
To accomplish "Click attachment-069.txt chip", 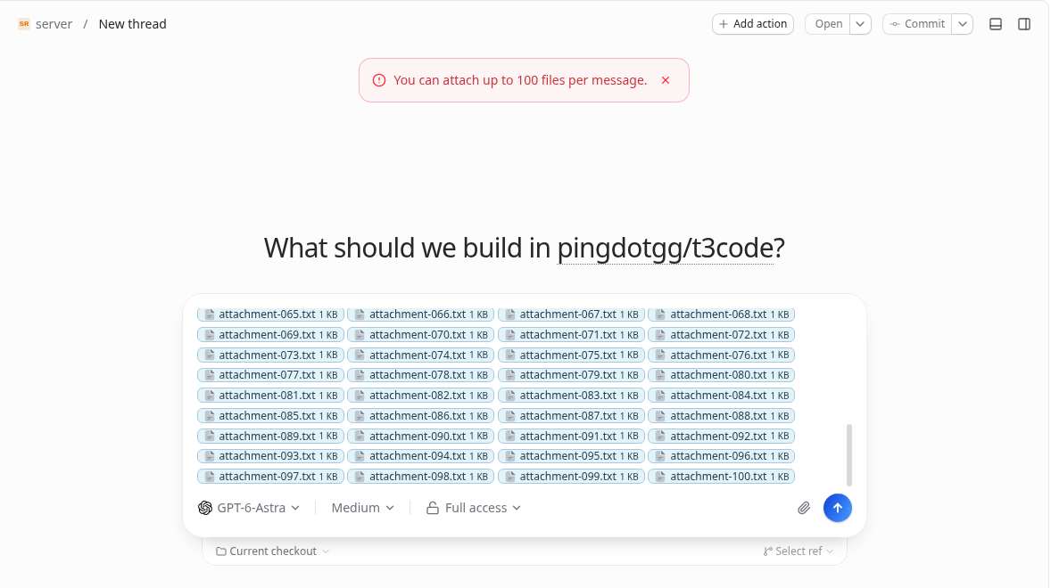I will tap(271, 334).
